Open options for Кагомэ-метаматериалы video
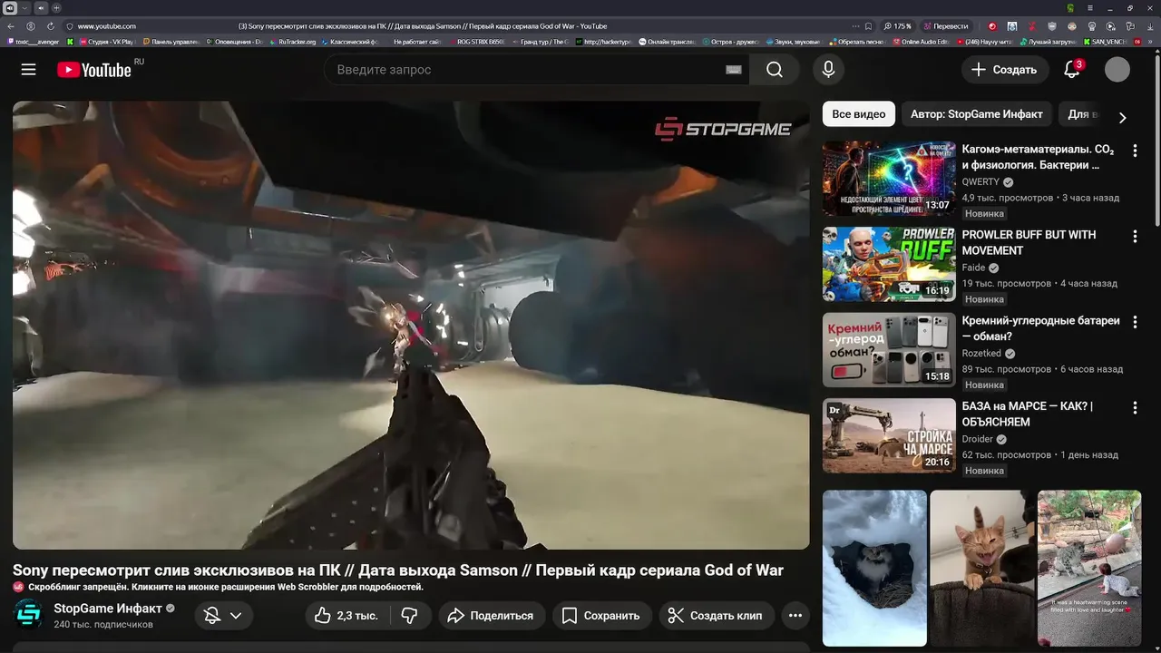1161x653 pixels. coord(1135,151)
